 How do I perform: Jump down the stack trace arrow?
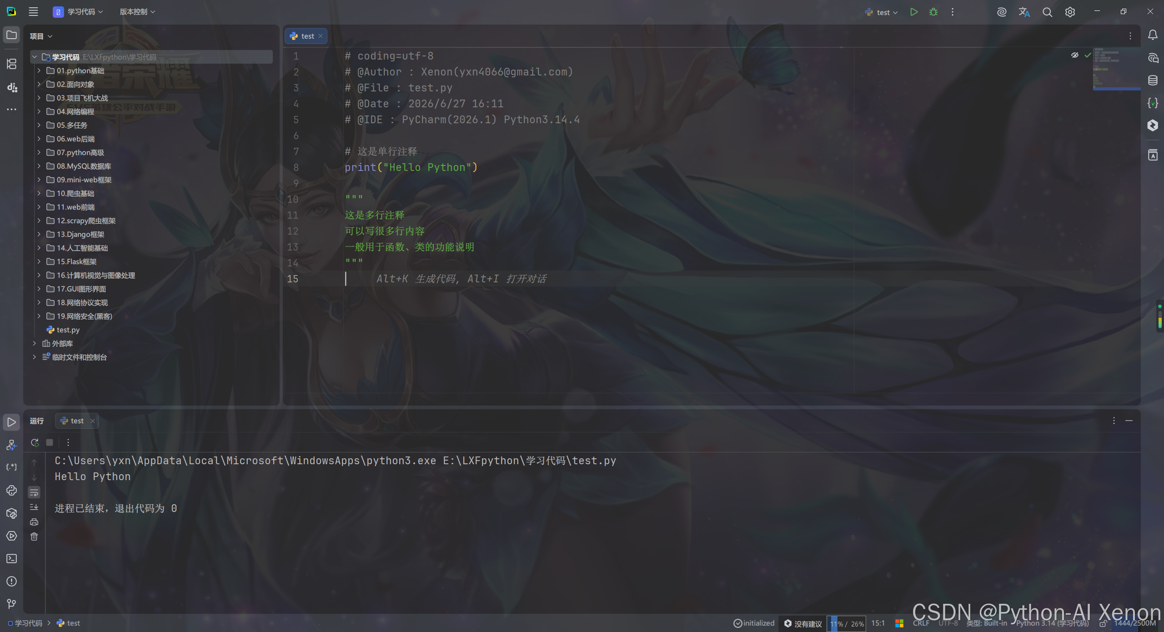[34, 477]
